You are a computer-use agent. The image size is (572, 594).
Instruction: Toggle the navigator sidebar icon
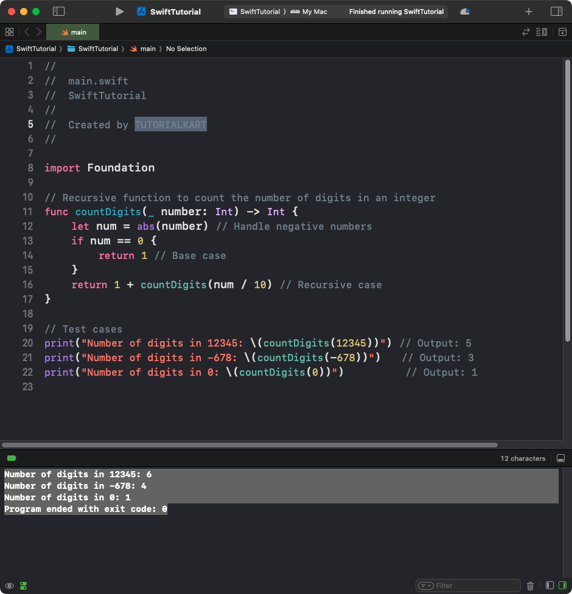click(x=58, y=11)
